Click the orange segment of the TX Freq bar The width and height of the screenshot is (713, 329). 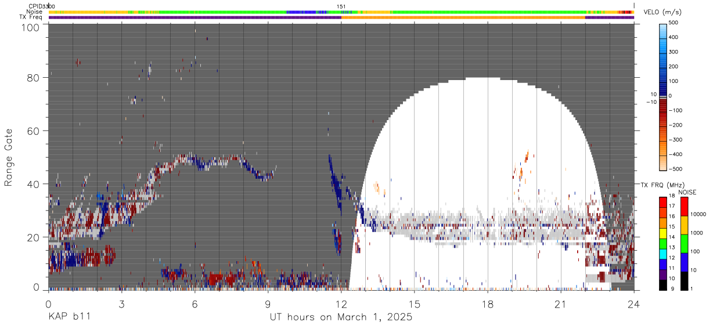coord(463,17)
